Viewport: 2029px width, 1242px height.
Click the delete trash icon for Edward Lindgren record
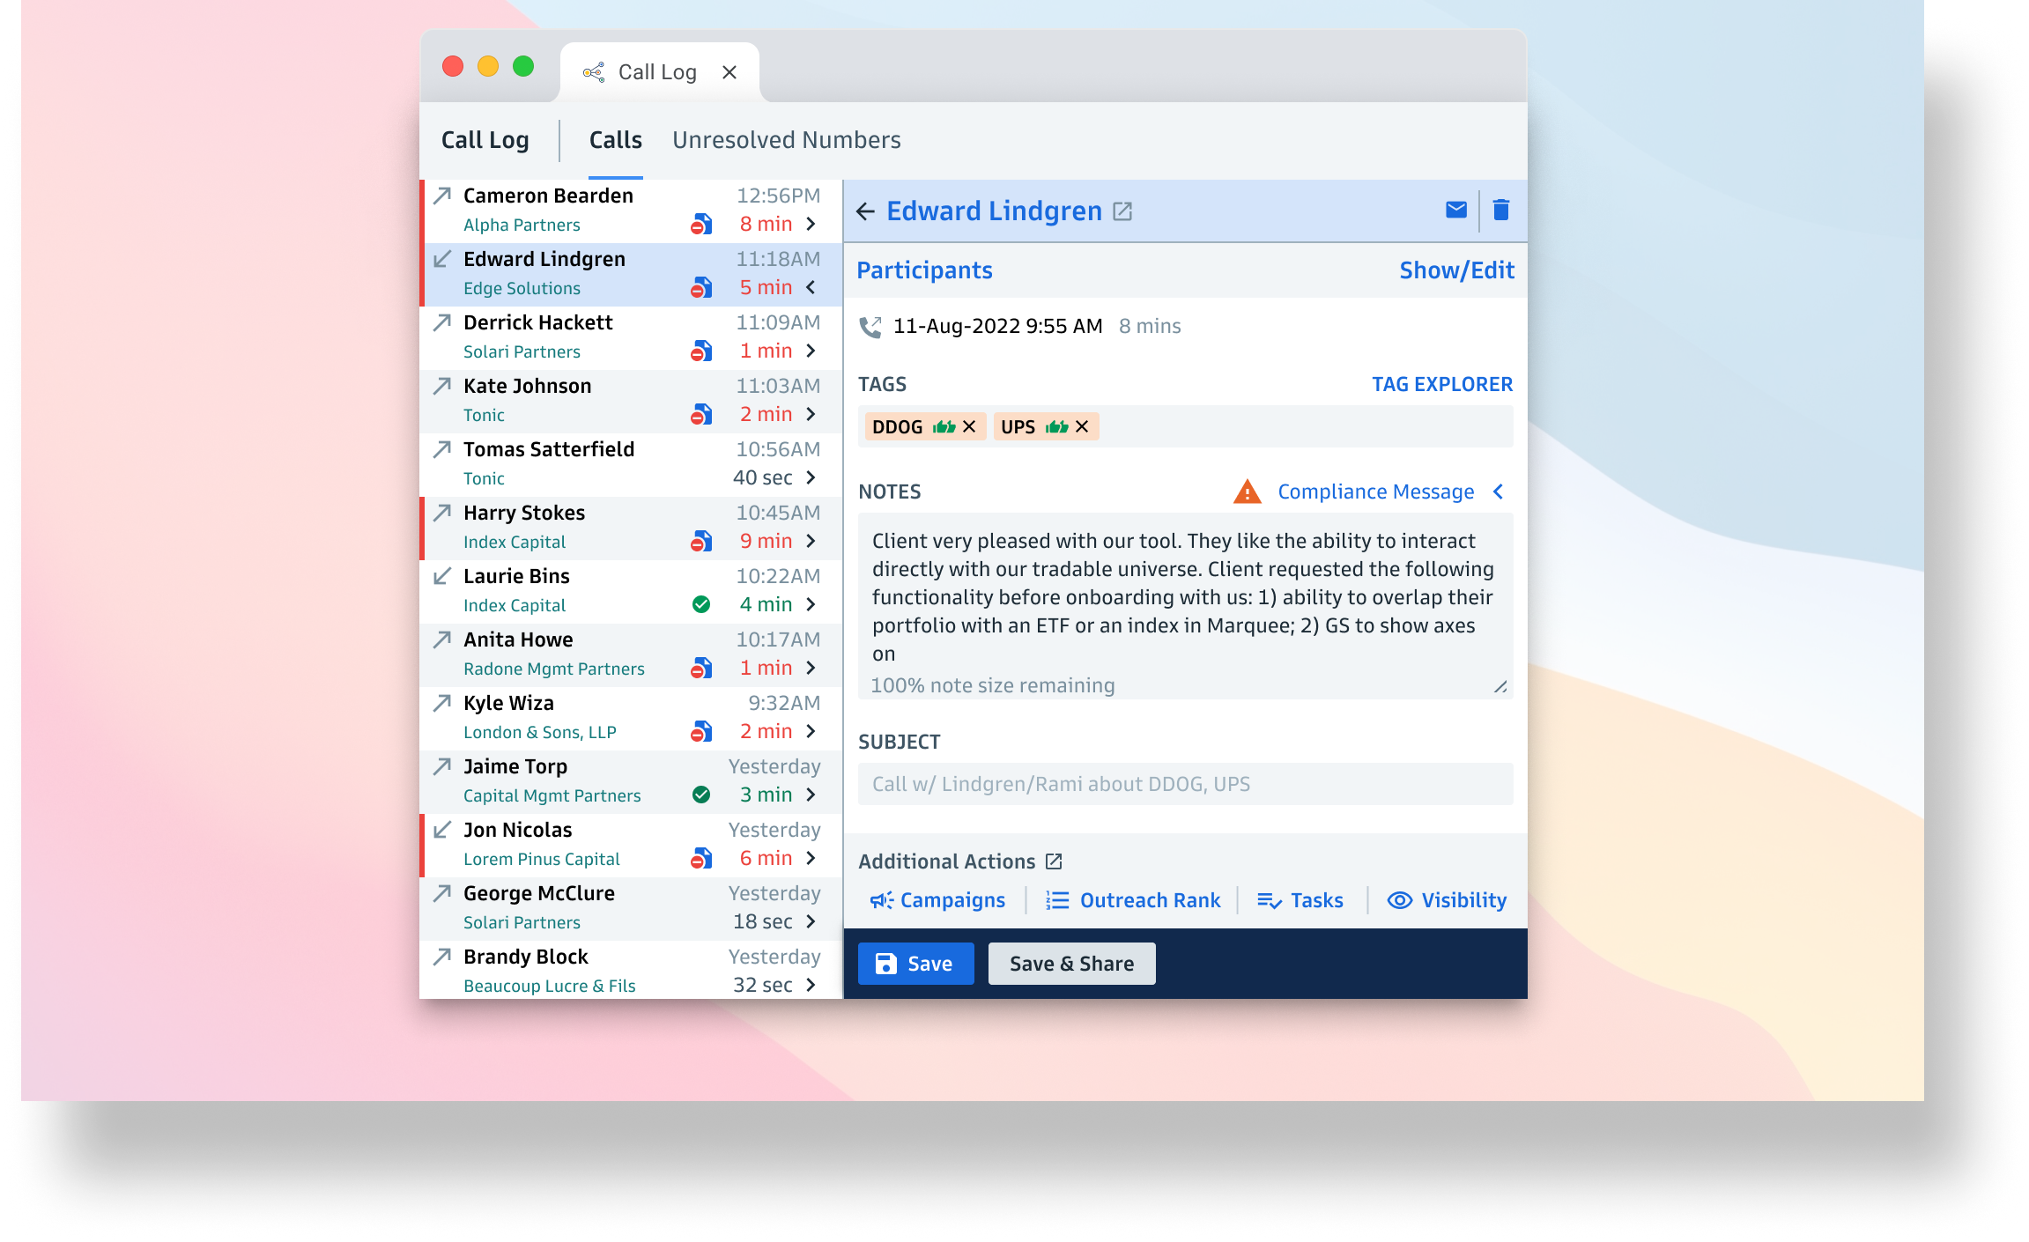(1500, 211)
